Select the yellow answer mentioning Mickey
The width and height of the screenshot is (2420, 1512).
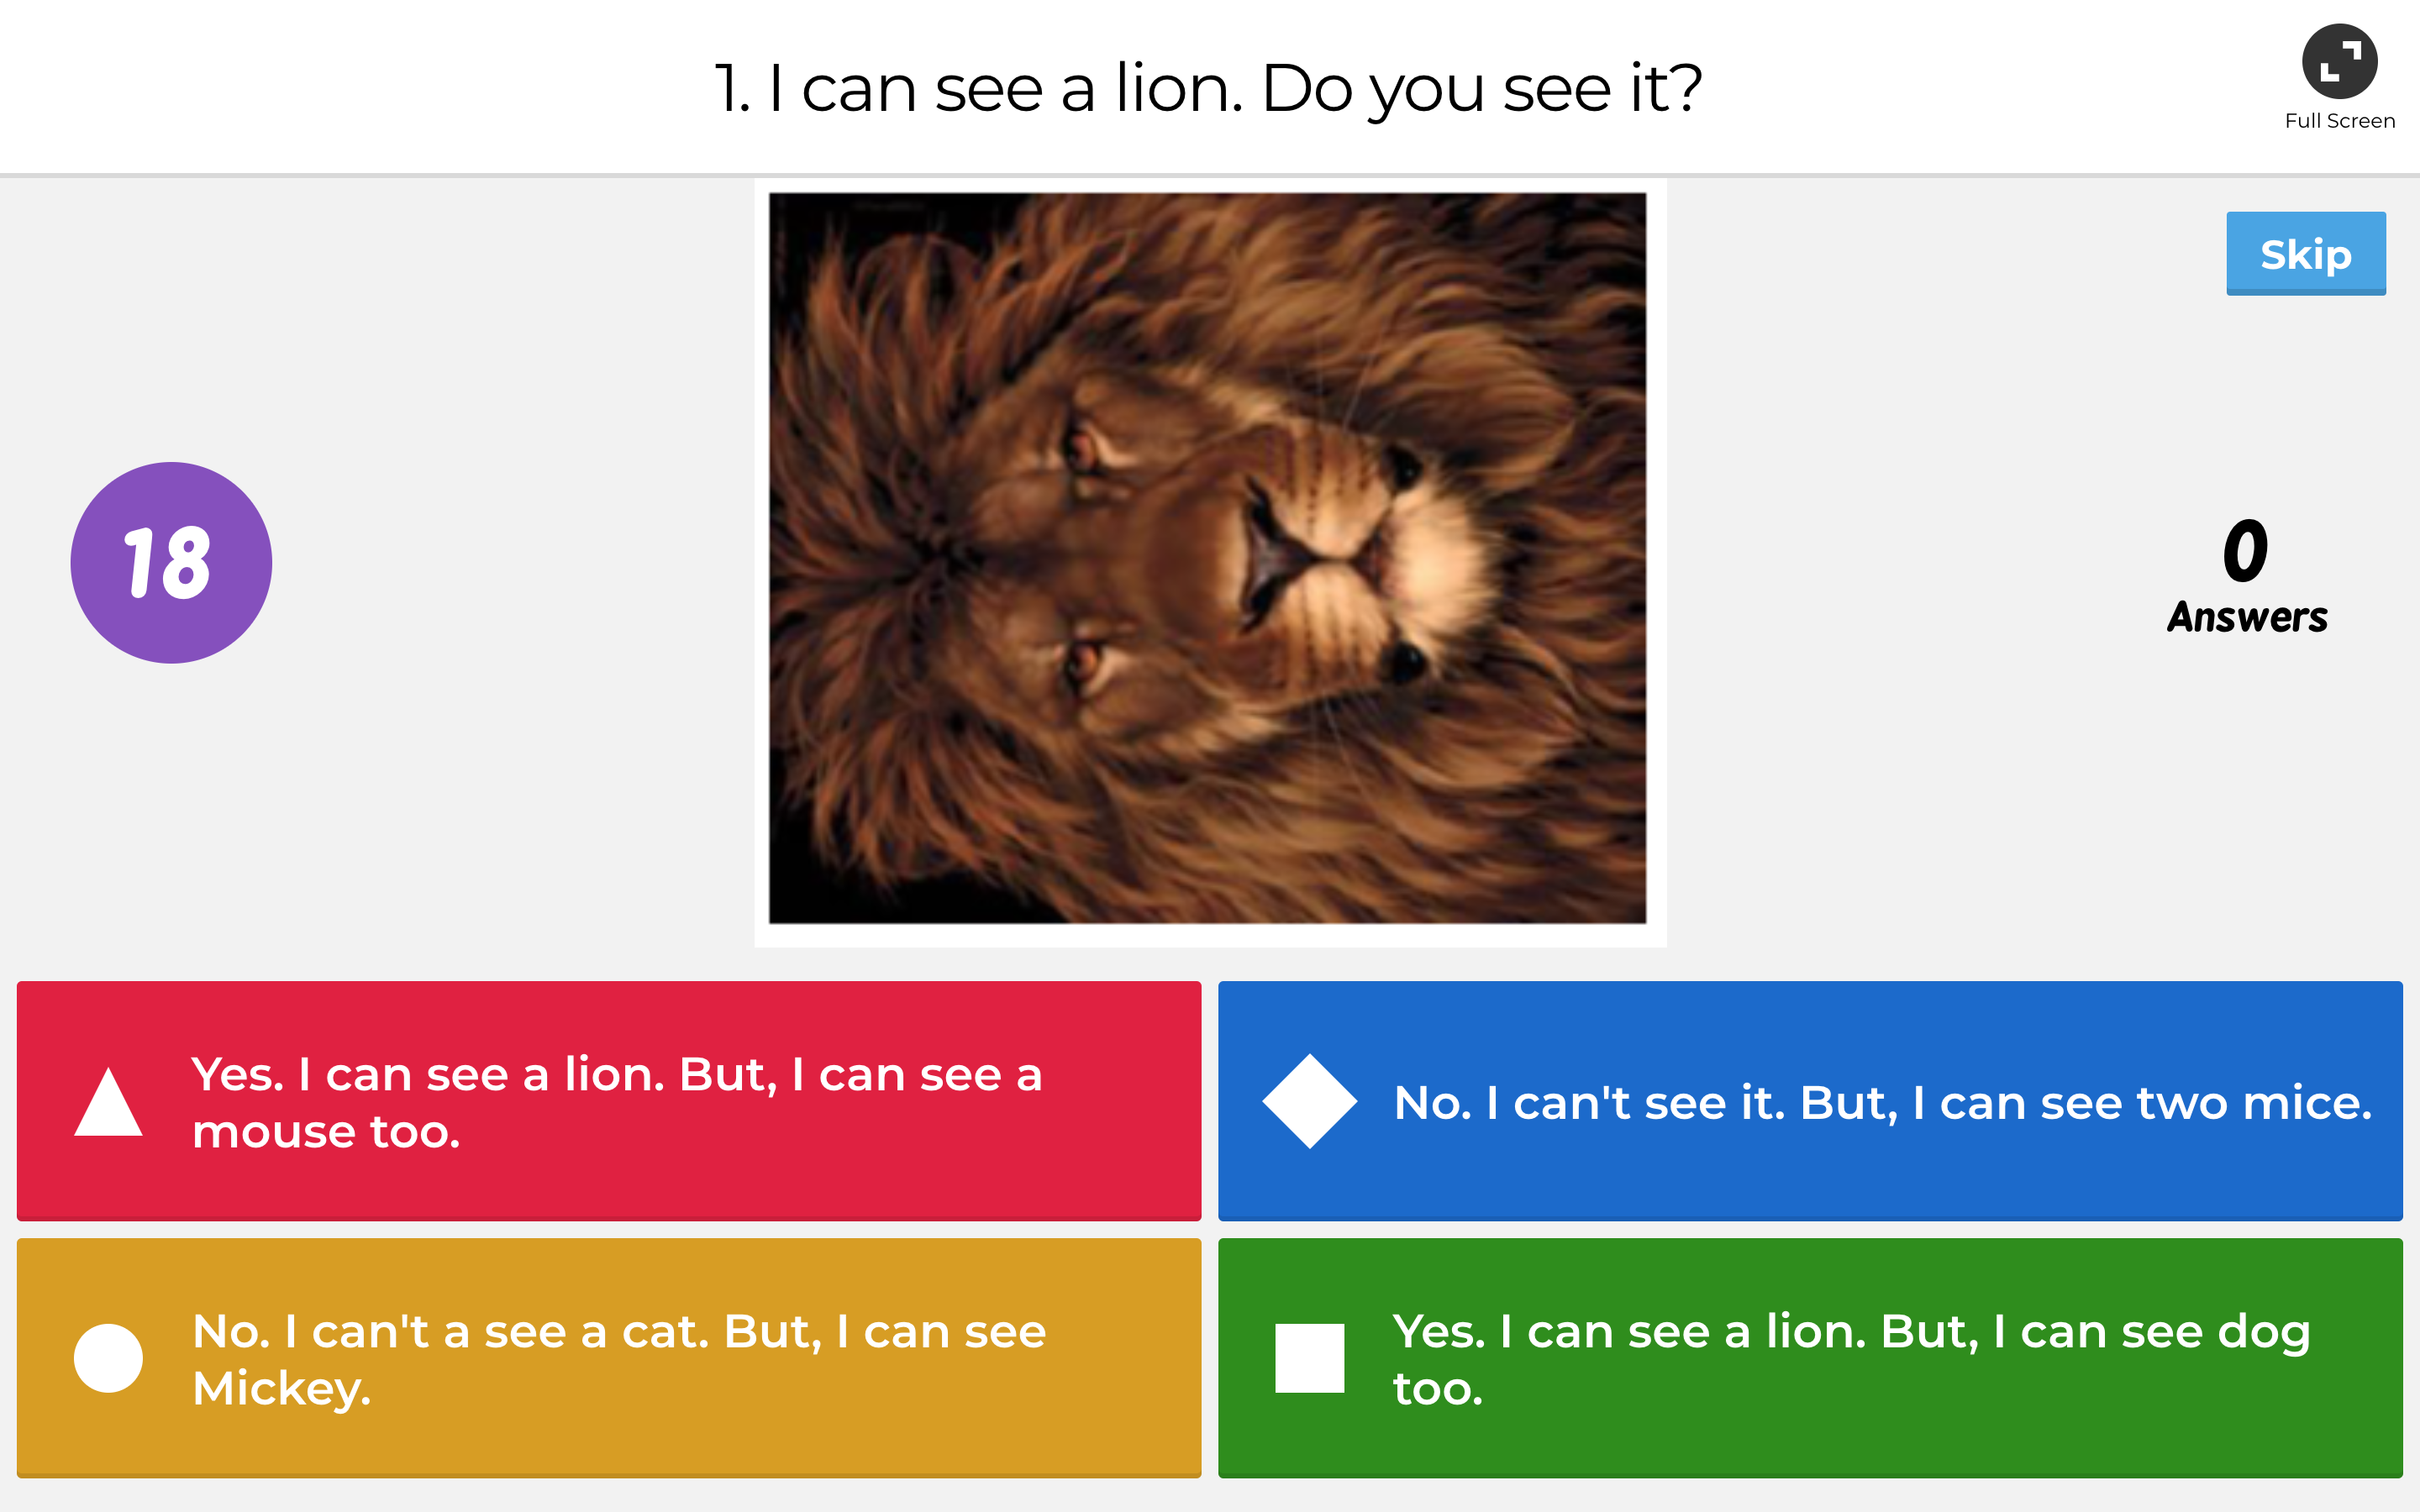[x=608, y=1358]
